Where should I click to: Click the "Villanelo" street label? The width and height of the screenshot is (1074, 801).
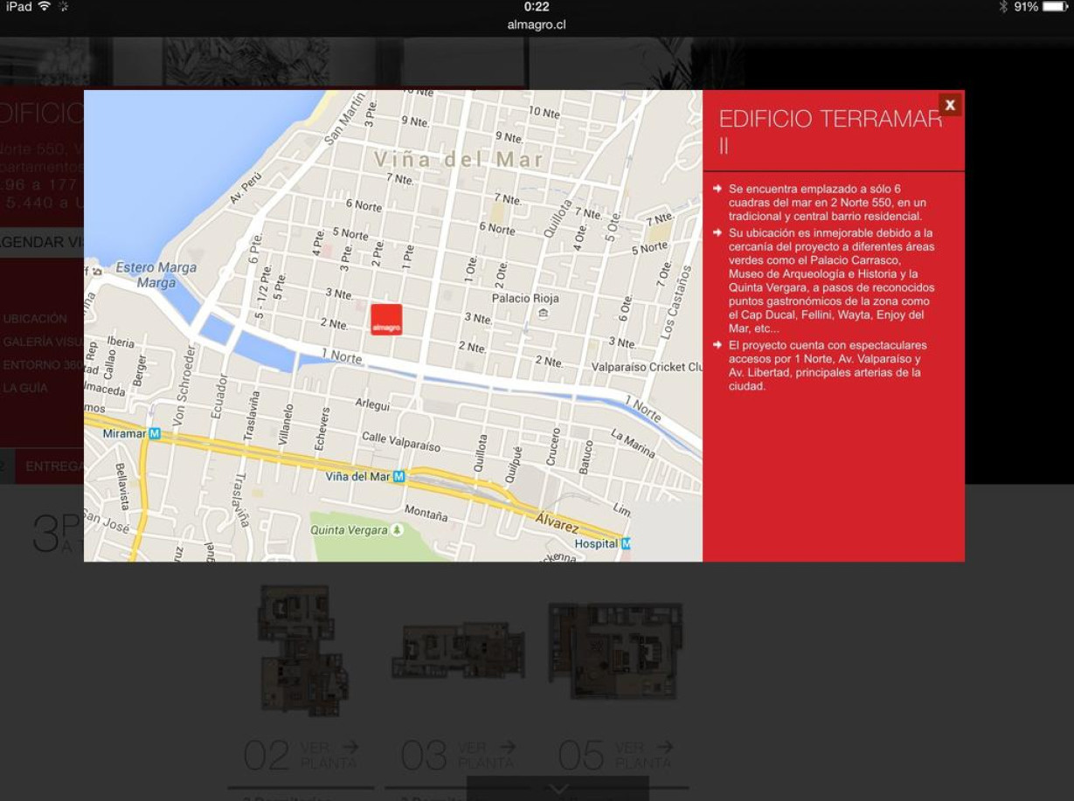(x=285, y=424)
